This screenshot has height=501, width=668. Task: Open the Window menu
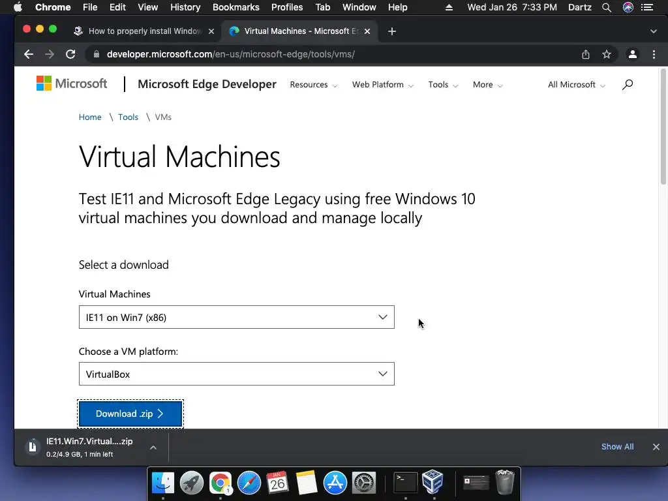point(359,7)
